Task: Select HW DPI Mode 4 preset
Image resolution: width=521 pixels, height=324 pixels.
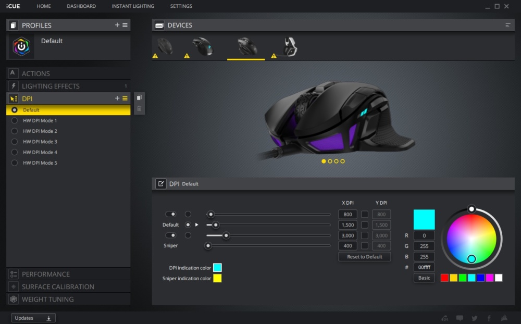Action: (68, 152)
